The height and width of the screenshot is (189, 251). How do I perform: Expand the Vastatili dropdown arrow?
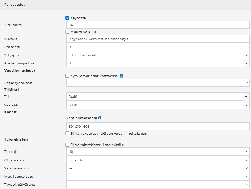[246, 105]
